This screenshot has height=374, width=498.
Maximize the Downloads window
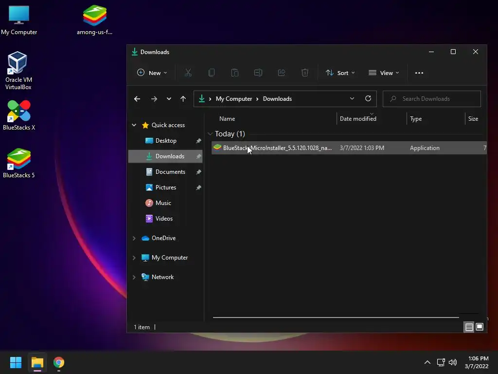point(453,52)
